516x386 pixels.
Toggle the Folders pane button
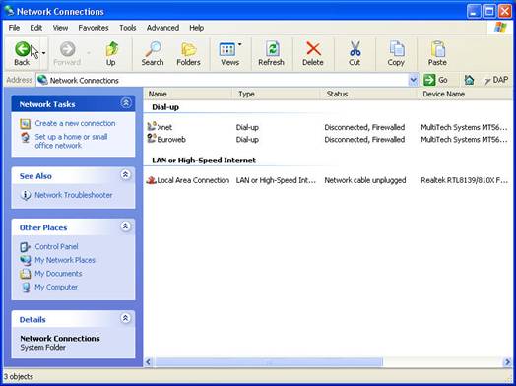click(x=188, y=53)
